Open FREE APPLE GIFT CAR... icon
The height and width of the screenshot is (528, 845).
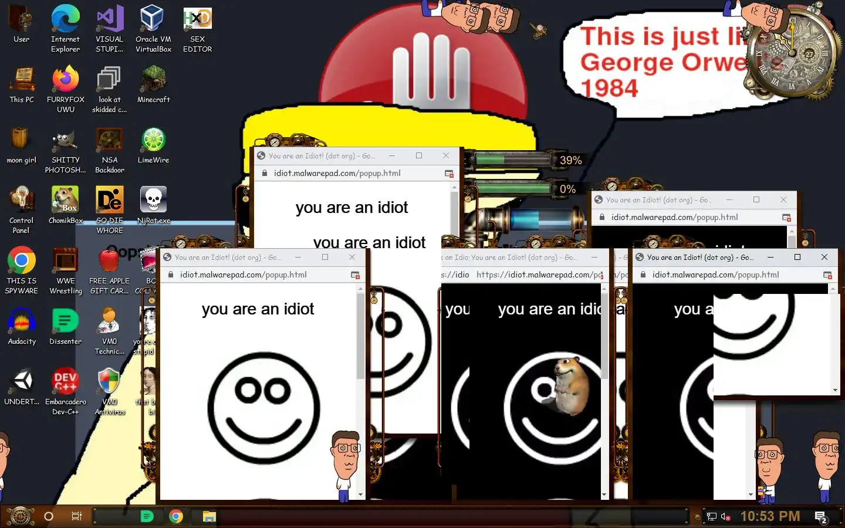pos(109,270)
